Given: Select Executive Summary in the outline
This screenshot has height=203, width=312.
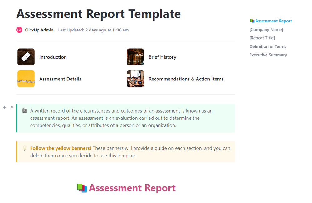Looking at the screenshot, I should (x=268, y=55).
